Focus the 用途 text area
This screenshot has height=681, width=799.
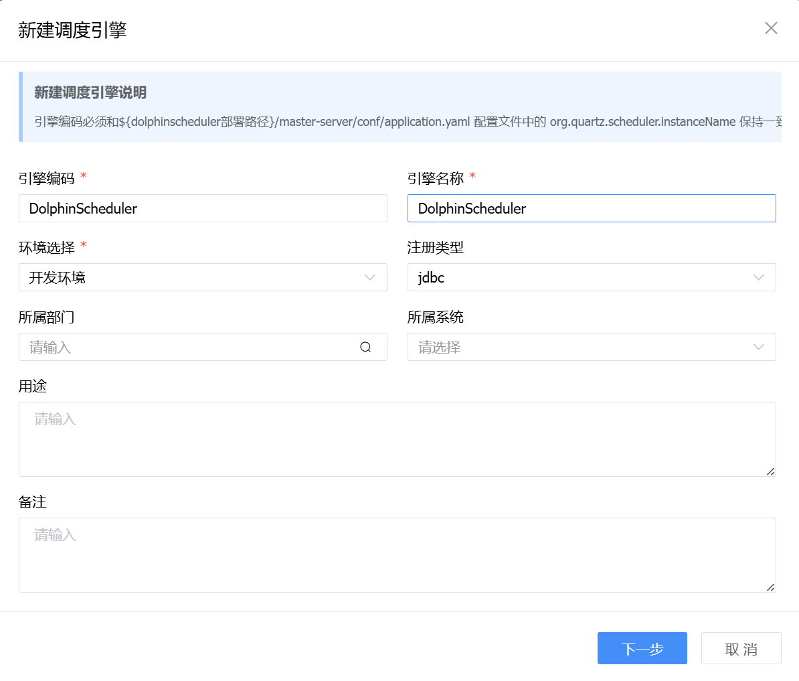(397, 439)
